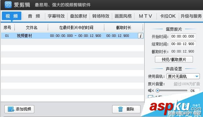
Task: Click the 开始时间 input field
Action: pyautogui.click(x=183, y=36)
